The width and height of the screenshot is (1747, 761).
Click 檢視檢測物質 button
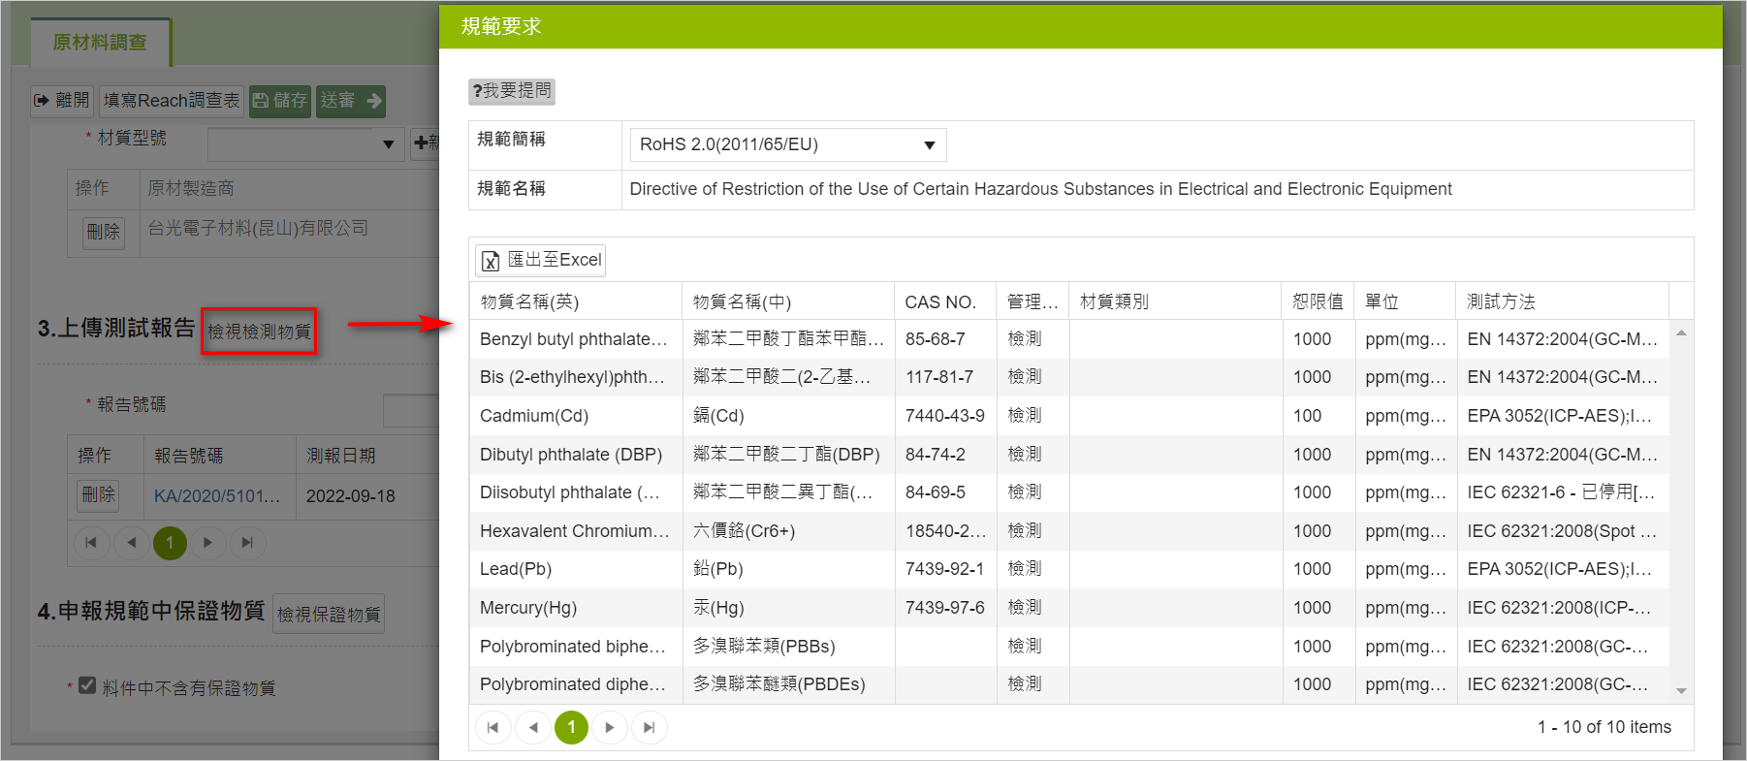[x=259, y=332]
